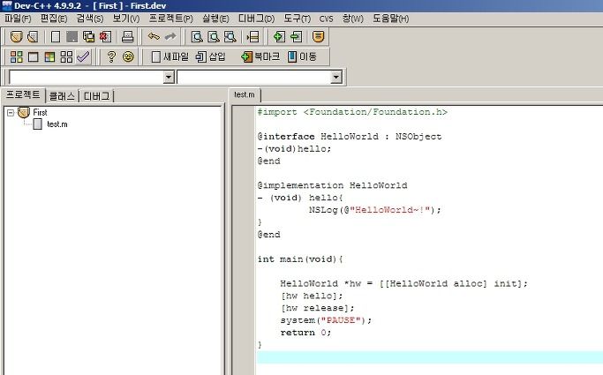603x375 pixels.
Task: Open the 프로젝트(P) menu
Action: [171, 19]
